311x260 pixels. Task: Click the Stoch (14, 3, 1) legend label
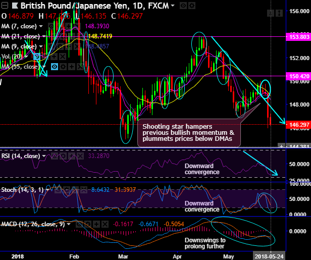(x=22, y=190)
